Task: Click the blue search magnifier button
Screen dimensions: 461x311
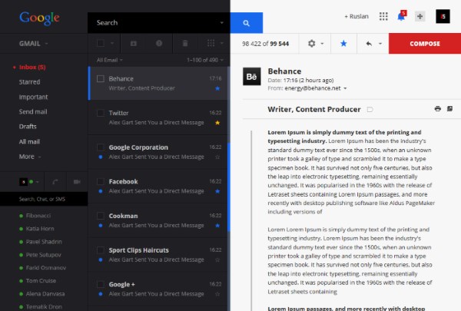Action: (x=247, y=22)
